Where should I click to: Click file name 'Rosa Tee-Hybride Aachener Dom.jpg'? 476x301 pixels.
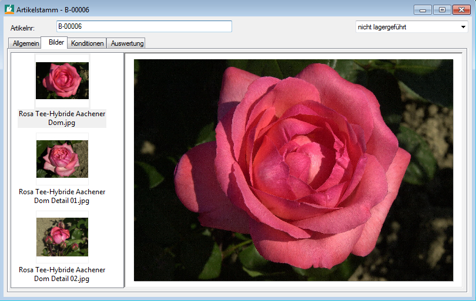(x=62, y=118)
